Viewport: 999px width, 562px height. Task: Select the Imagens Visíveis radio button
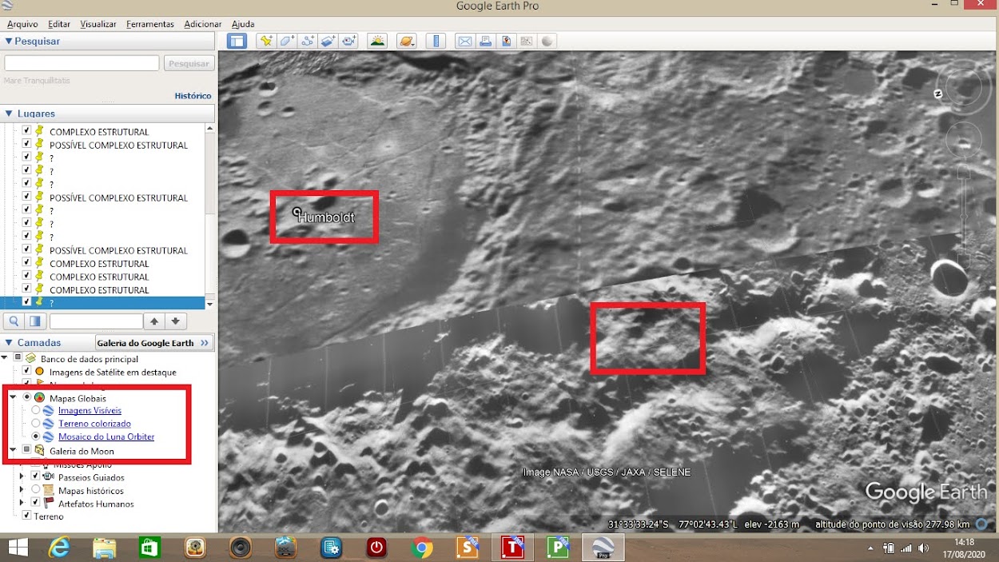[36, 410]
